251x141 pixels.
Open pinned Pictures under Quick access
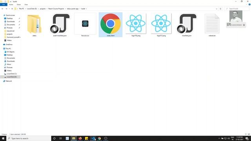[9, 28]
